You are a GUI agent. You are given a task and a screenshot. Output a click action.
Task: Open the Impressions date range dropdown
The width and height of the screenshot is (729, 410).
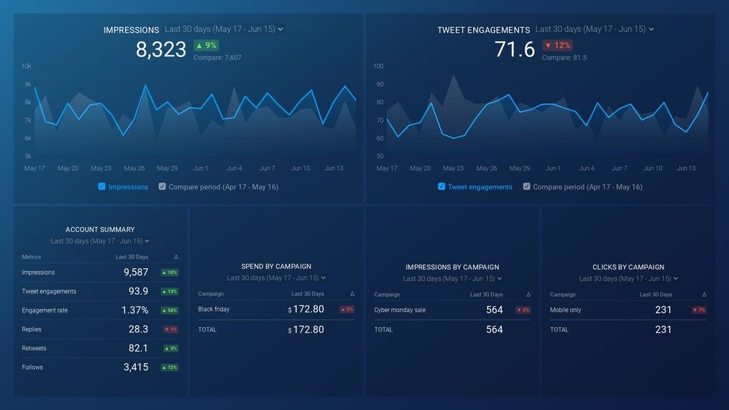(222, 29)
